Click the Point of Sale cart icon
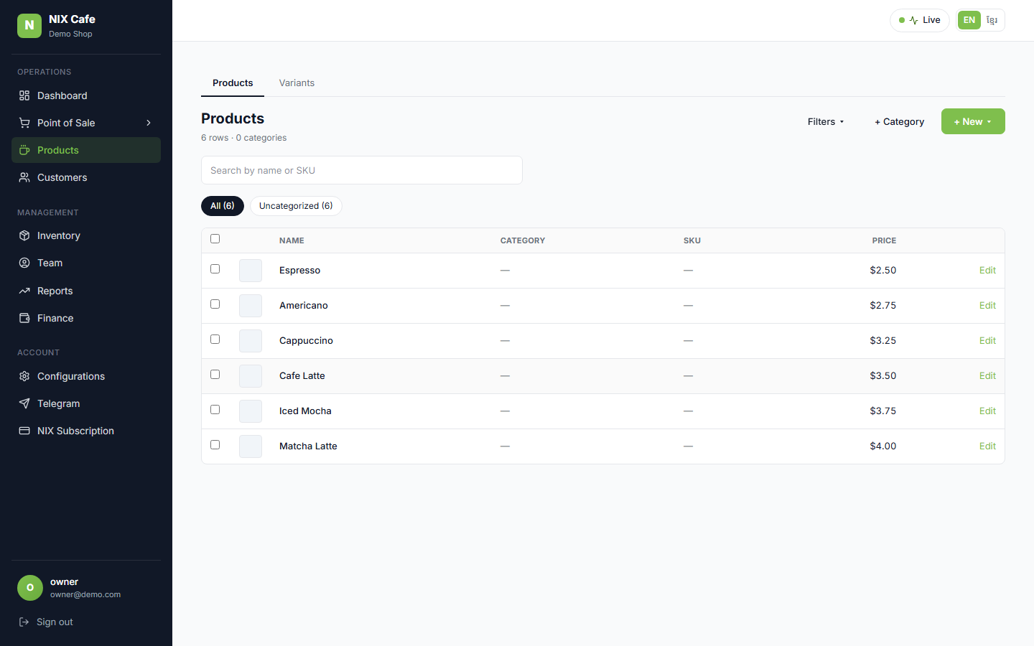This screenshot has height=646, width=1034. [x=24, y=123]
